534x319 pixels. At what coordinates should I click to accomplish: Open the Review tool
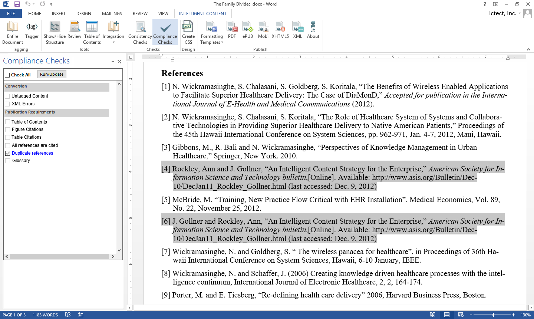(74, 30)
